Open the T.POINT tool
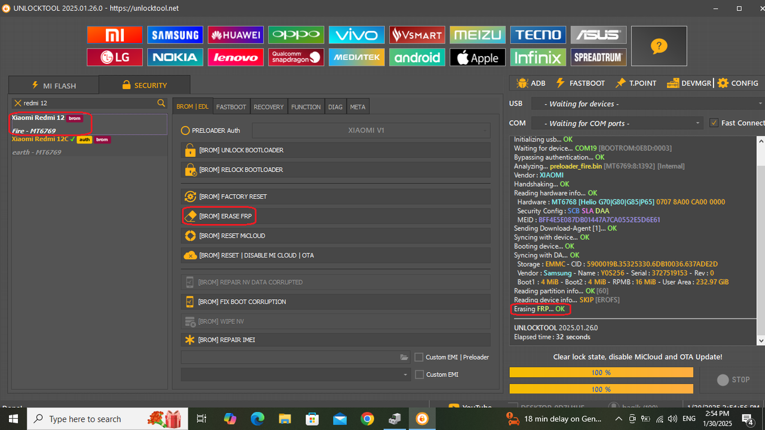This screenshot has height=430, width=765. click(636, 83)
